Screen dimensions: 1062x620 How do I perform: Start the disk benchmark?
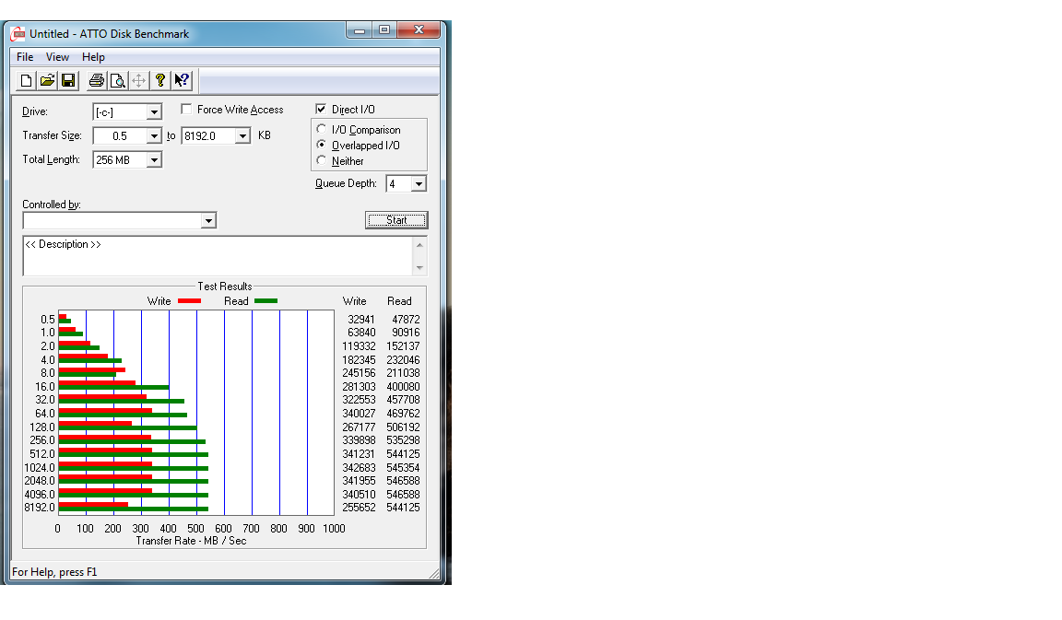396,220
